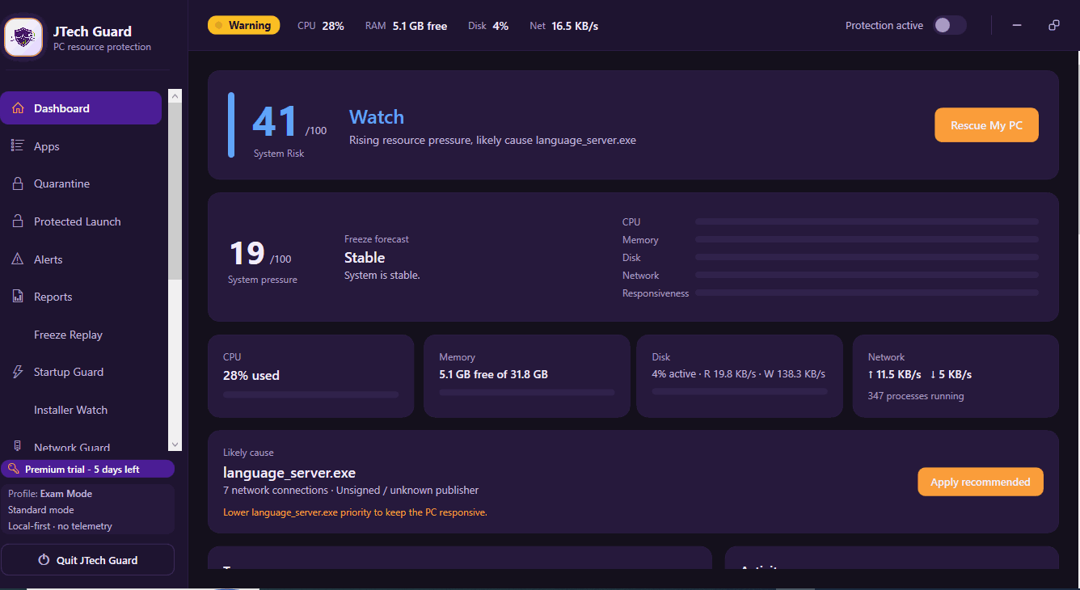
Task: Click the Responsiveness bar in forecast panel
Action: pyautogui.click(x=867, y=293)
